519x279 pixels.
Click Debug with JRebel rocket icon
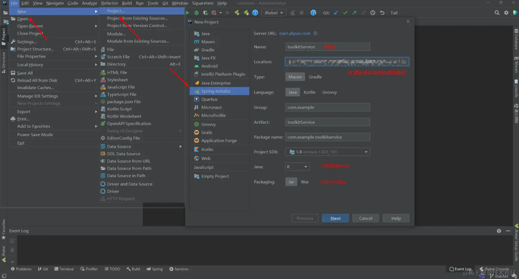coord(246,13)
